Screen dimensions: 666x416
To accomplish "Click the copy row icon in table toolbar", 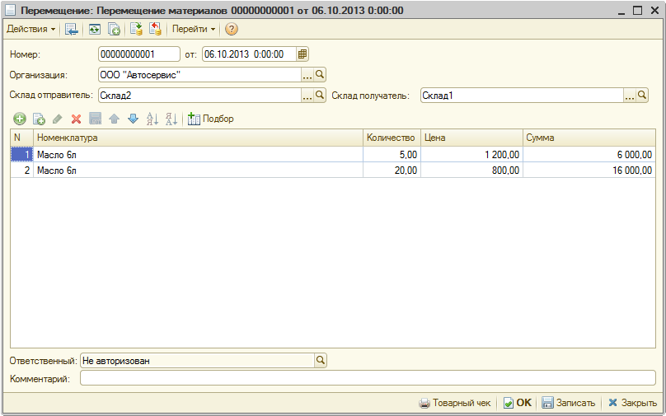I will point(38,119).
